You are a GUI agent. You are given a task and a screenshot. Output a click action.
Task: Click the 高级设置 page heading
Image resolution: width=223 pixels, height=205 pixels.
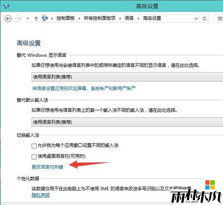(x=29, y=43)
